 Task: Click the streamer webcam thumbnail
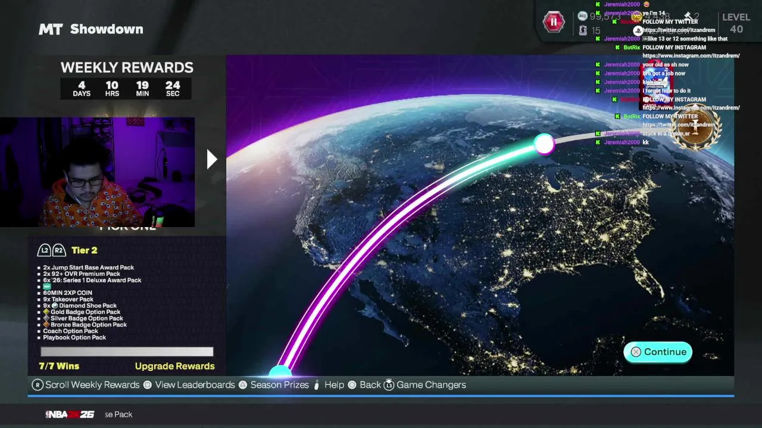point(97,172)
